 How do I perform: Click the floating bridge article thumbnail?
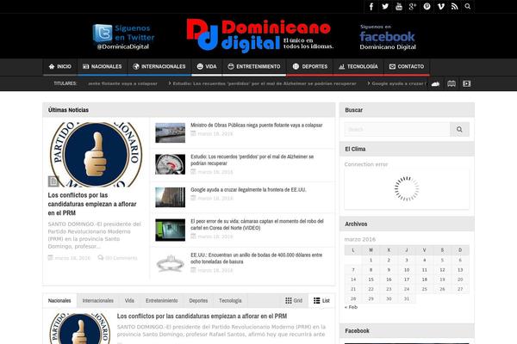170,132
